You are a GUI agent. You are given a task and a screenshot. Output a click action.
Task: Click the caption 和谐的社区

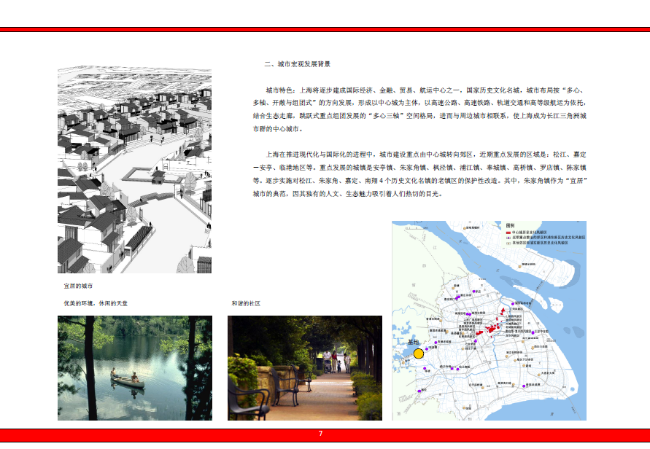pos(246,304)
